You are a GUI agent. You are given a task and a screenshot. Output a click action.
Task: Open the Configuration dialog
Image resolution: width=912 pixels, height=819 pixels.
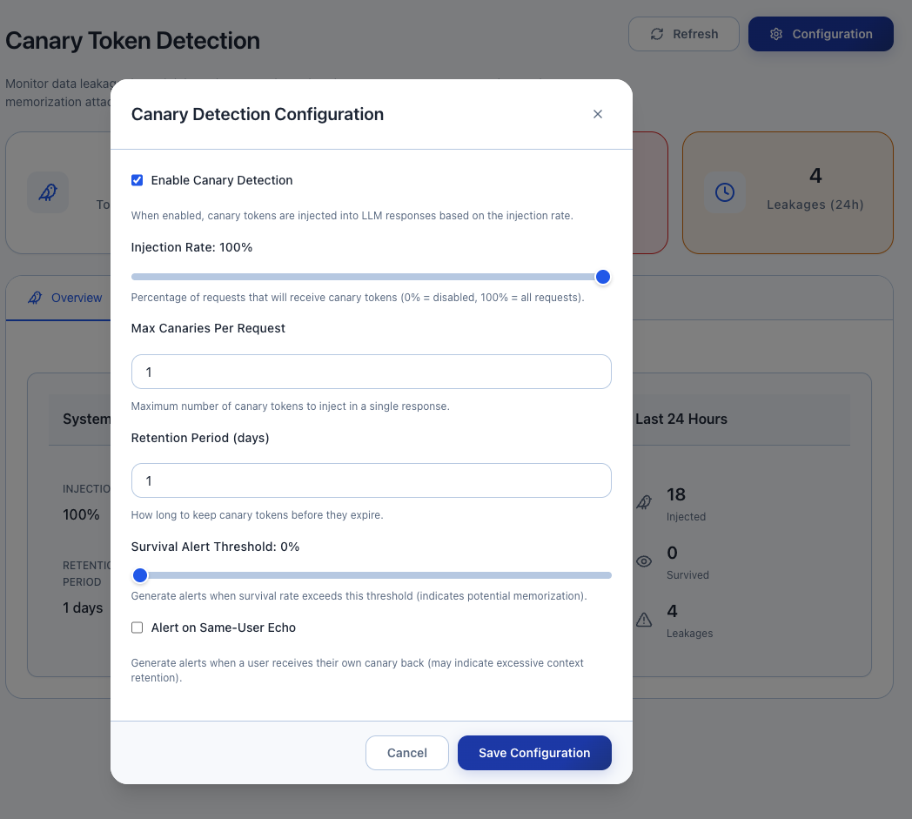(821, 33)
